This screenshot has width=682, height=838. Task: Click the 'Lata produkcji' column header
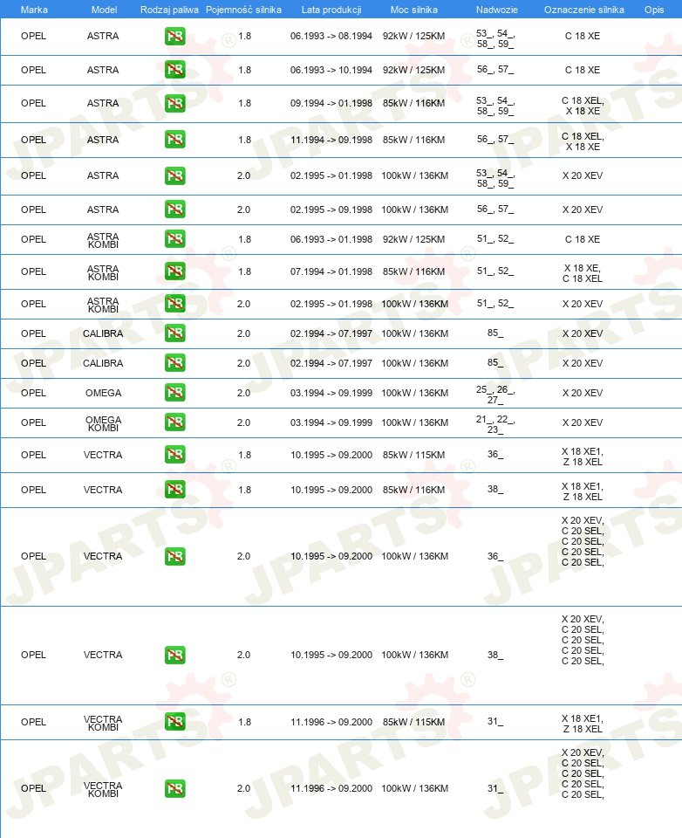[331, 10]
